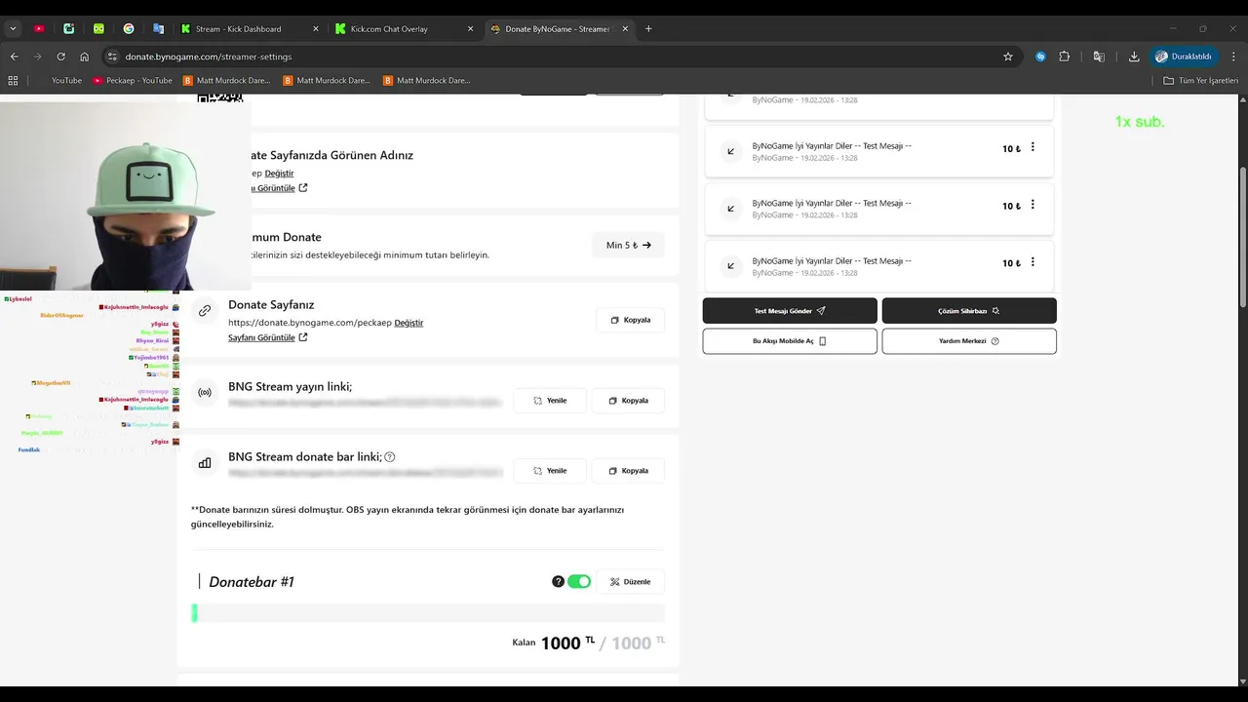Screen dimensions: 1248x702
Task: Bookmark this page with the star icon
Action: 1008,57
